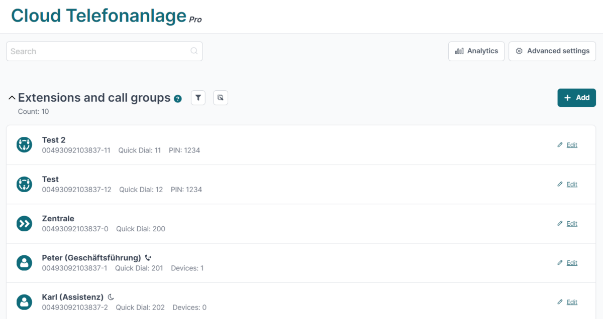Click the phone icon beside Peter (Geschäftsführung)
This screenshot has height=319, width=603.
[x=148, y=258]
